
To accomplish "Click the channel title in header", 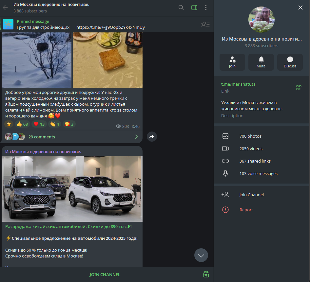I will pyautogui.click(x=51, y=5).
